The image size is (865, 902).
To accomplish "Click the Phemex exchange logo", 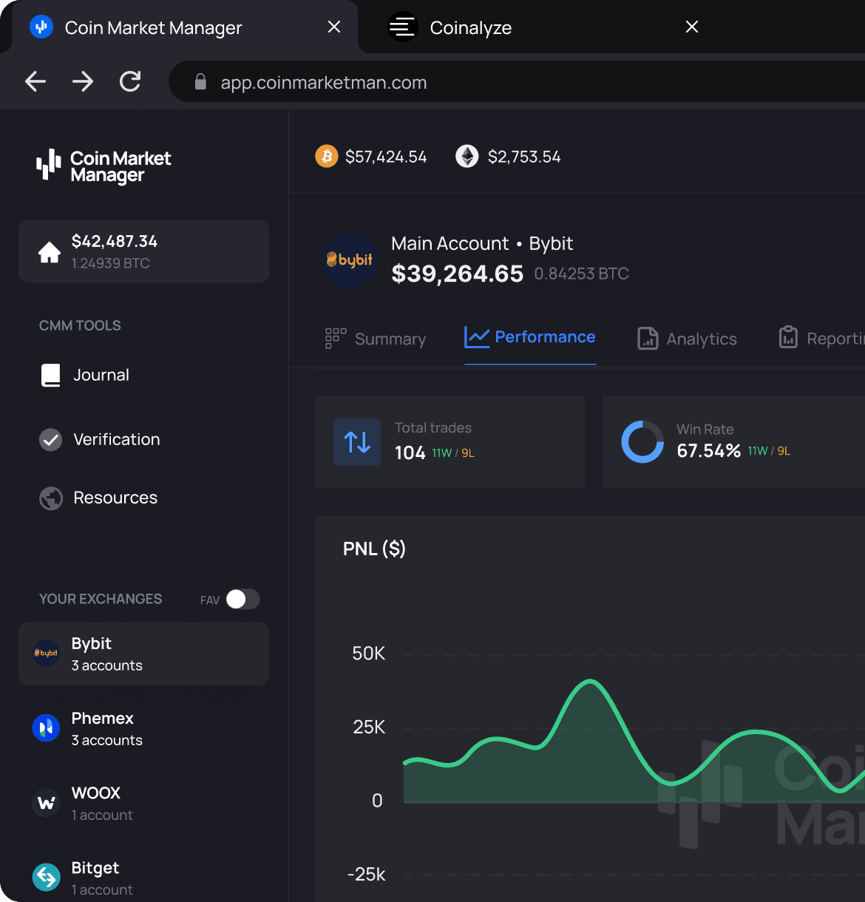I will point(46,728).
